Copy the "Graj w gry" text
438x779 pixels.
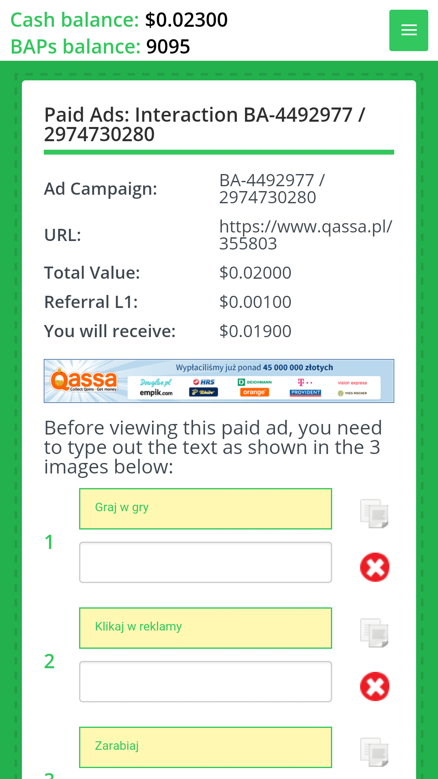click(x=374, y=513)
